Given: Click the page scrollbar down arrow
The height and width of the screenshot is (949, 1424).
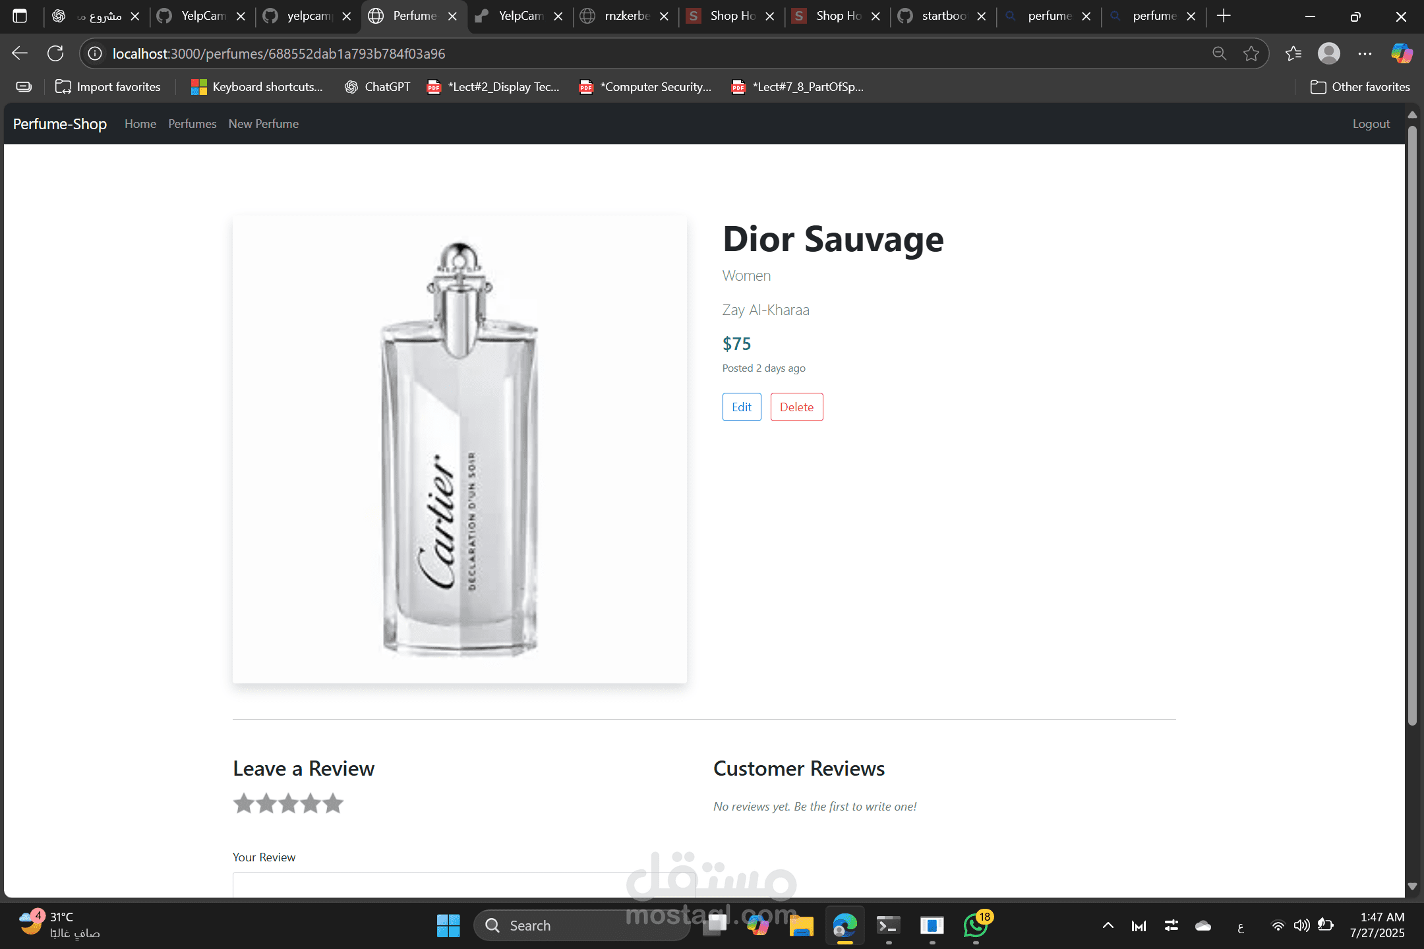Looking at the screenshot, I should [1412, 886].
